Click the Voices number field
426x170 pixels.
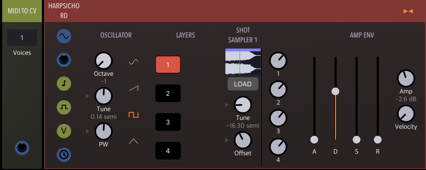(22, 38)
